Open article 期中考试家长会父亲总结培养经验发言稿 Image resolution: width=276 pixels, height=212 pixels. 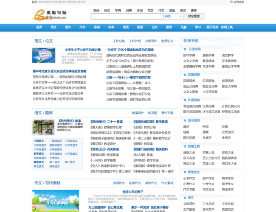[x=59, y=71]
